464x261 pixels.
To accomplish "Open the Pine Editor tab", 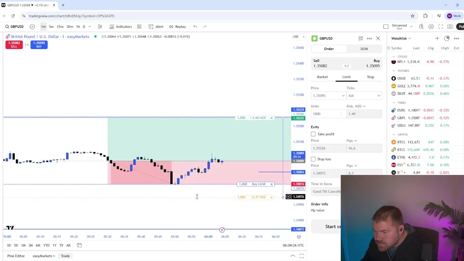I will pyautogui.click(x=16, y=256).
